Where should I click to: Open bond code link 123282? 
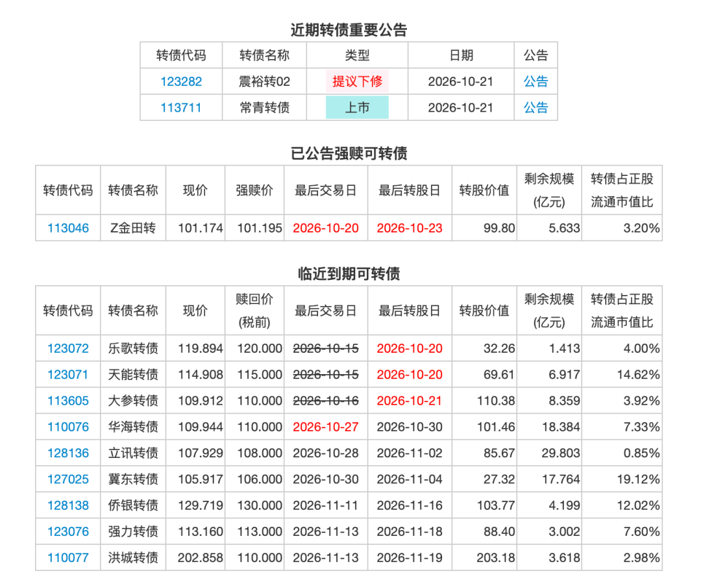click(x=181, y=81)
